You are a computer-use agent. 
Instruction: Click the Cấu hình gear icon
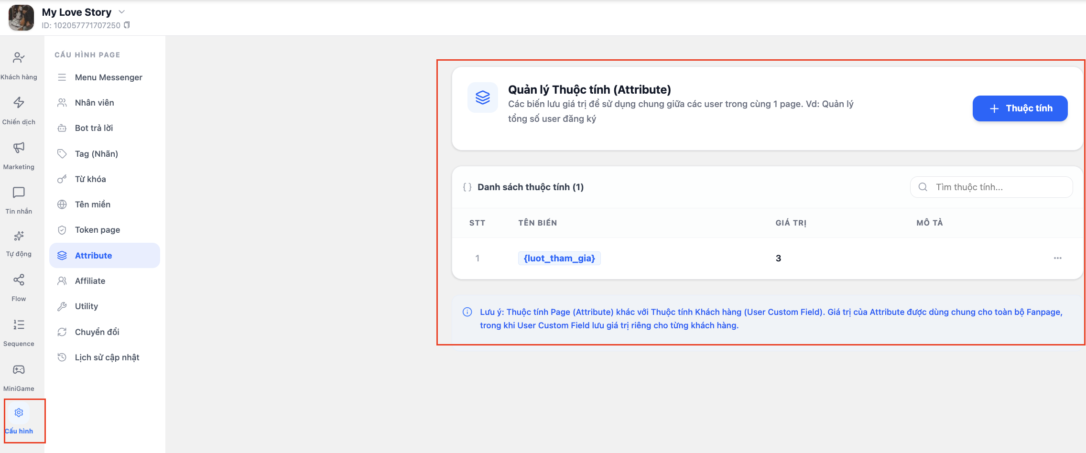pos(19,413)
